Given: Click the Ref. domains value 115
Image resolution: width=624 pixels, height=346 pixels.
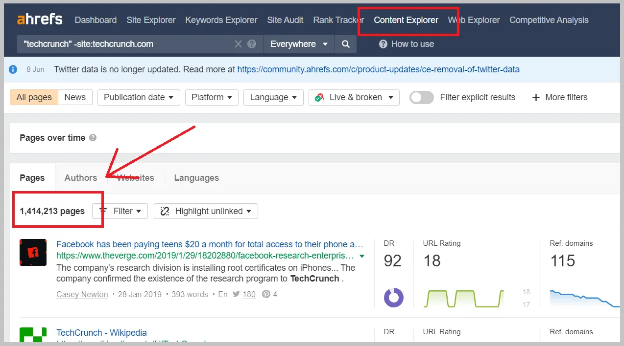Looking at the screenshot, I should click(562, 261).
